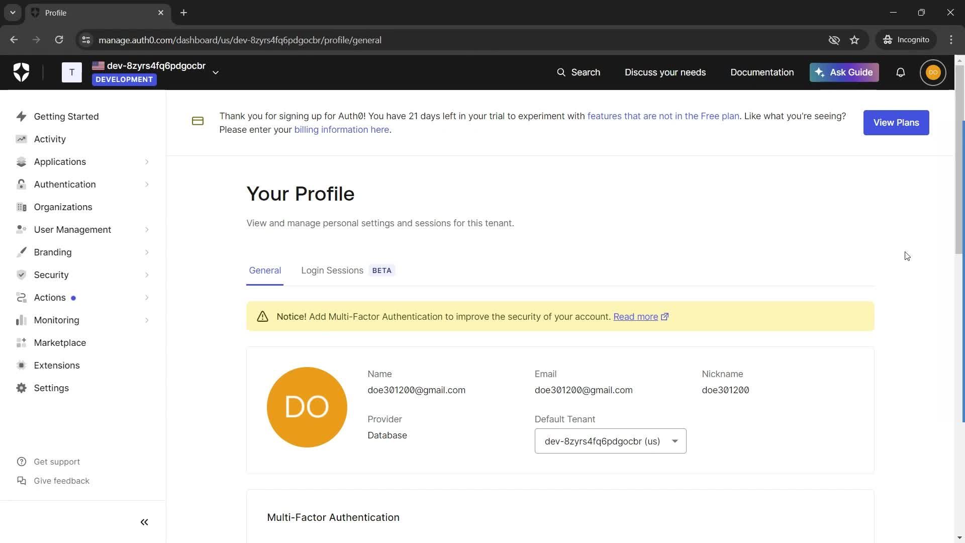This screenshot has height=543, width=965.
Task: Open the user avatar menu in header
Action: point(933,72)
